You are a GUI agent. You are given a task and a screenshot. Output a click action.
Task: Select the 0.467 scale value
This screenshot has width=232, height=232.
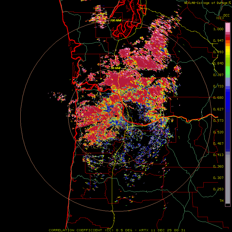tap(218, 144)
